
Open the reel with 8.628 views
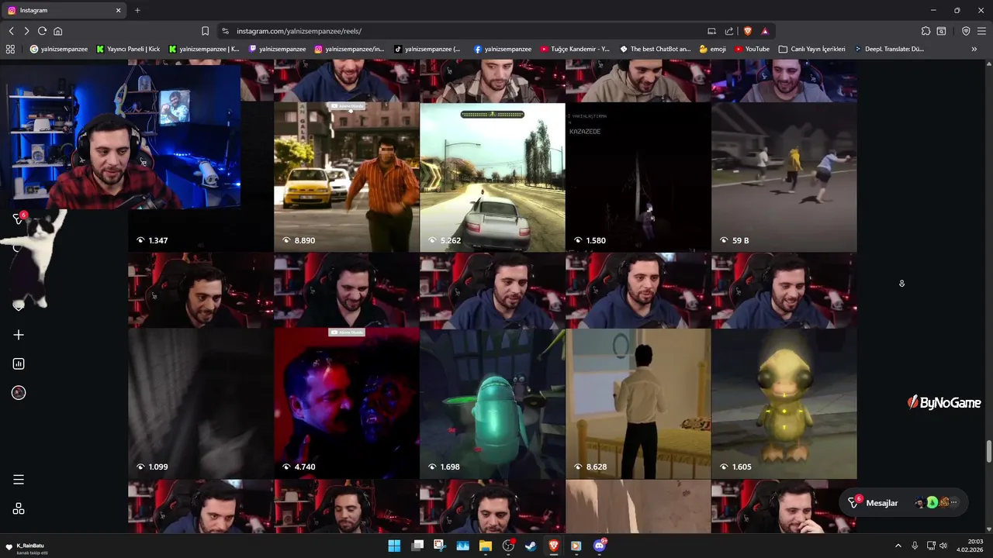[638, 366]
